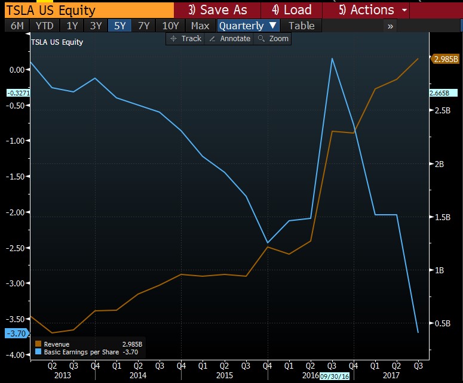Select the Revenue legend label
Viewport: 463px width, 383px height.
tap(57, 344)
